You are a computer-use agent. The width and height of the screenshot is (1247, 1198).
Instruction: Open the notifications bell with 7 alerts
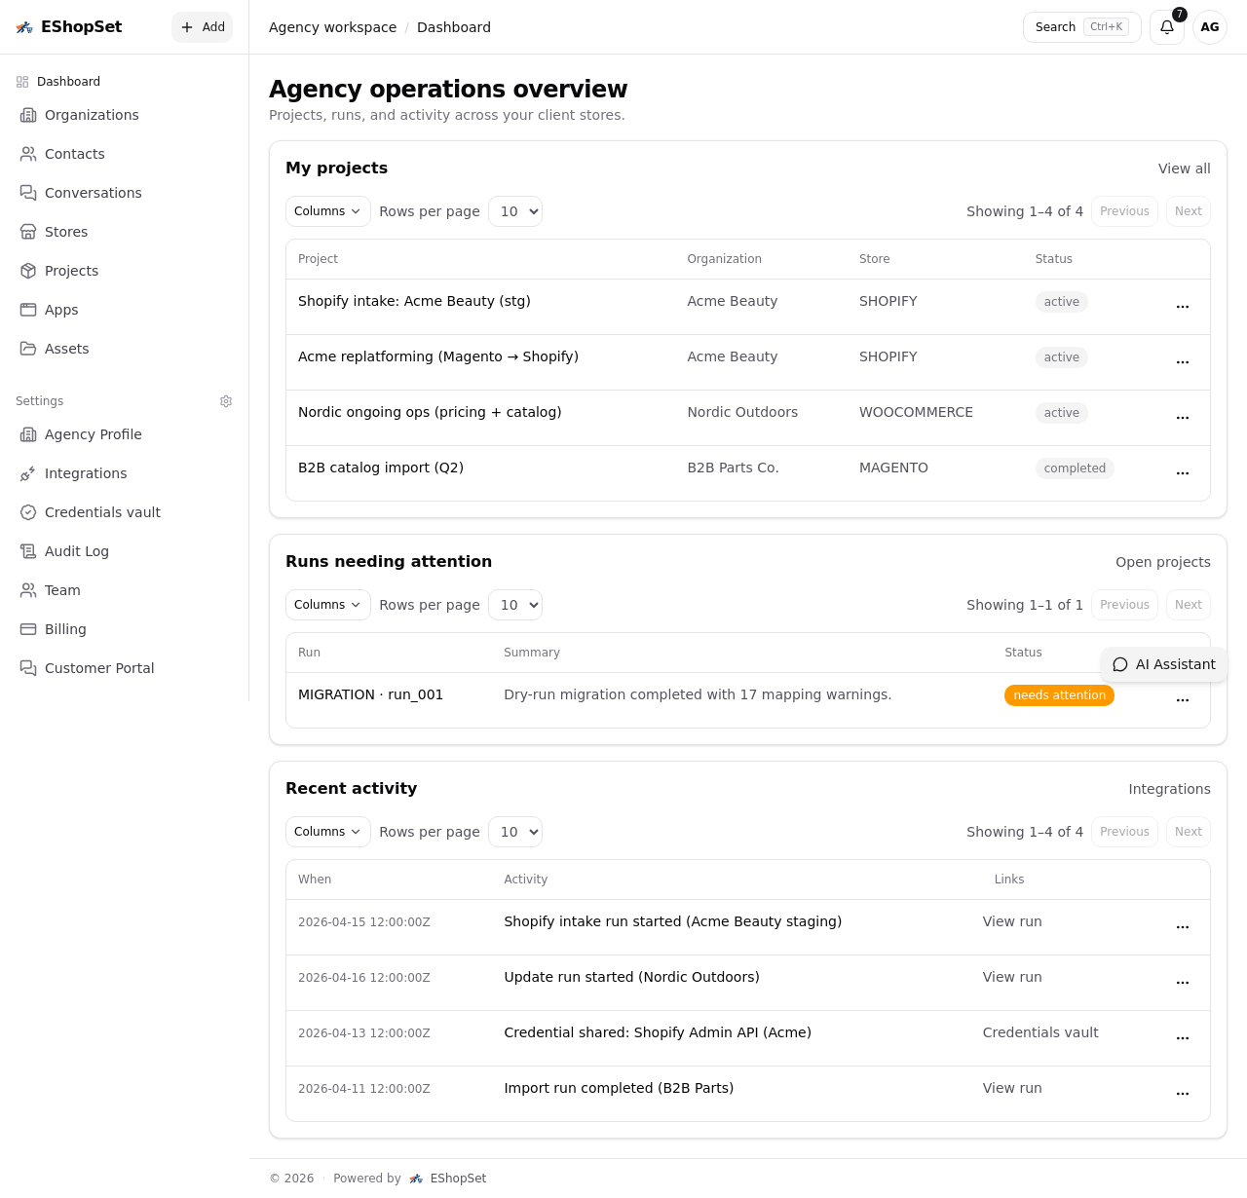(x=1166, y=27)
